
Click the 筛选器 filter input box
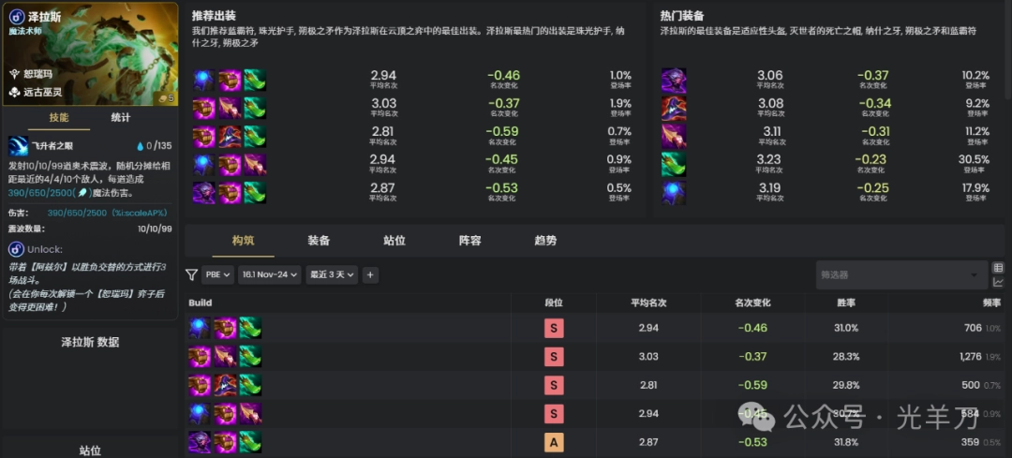(895, 275)
